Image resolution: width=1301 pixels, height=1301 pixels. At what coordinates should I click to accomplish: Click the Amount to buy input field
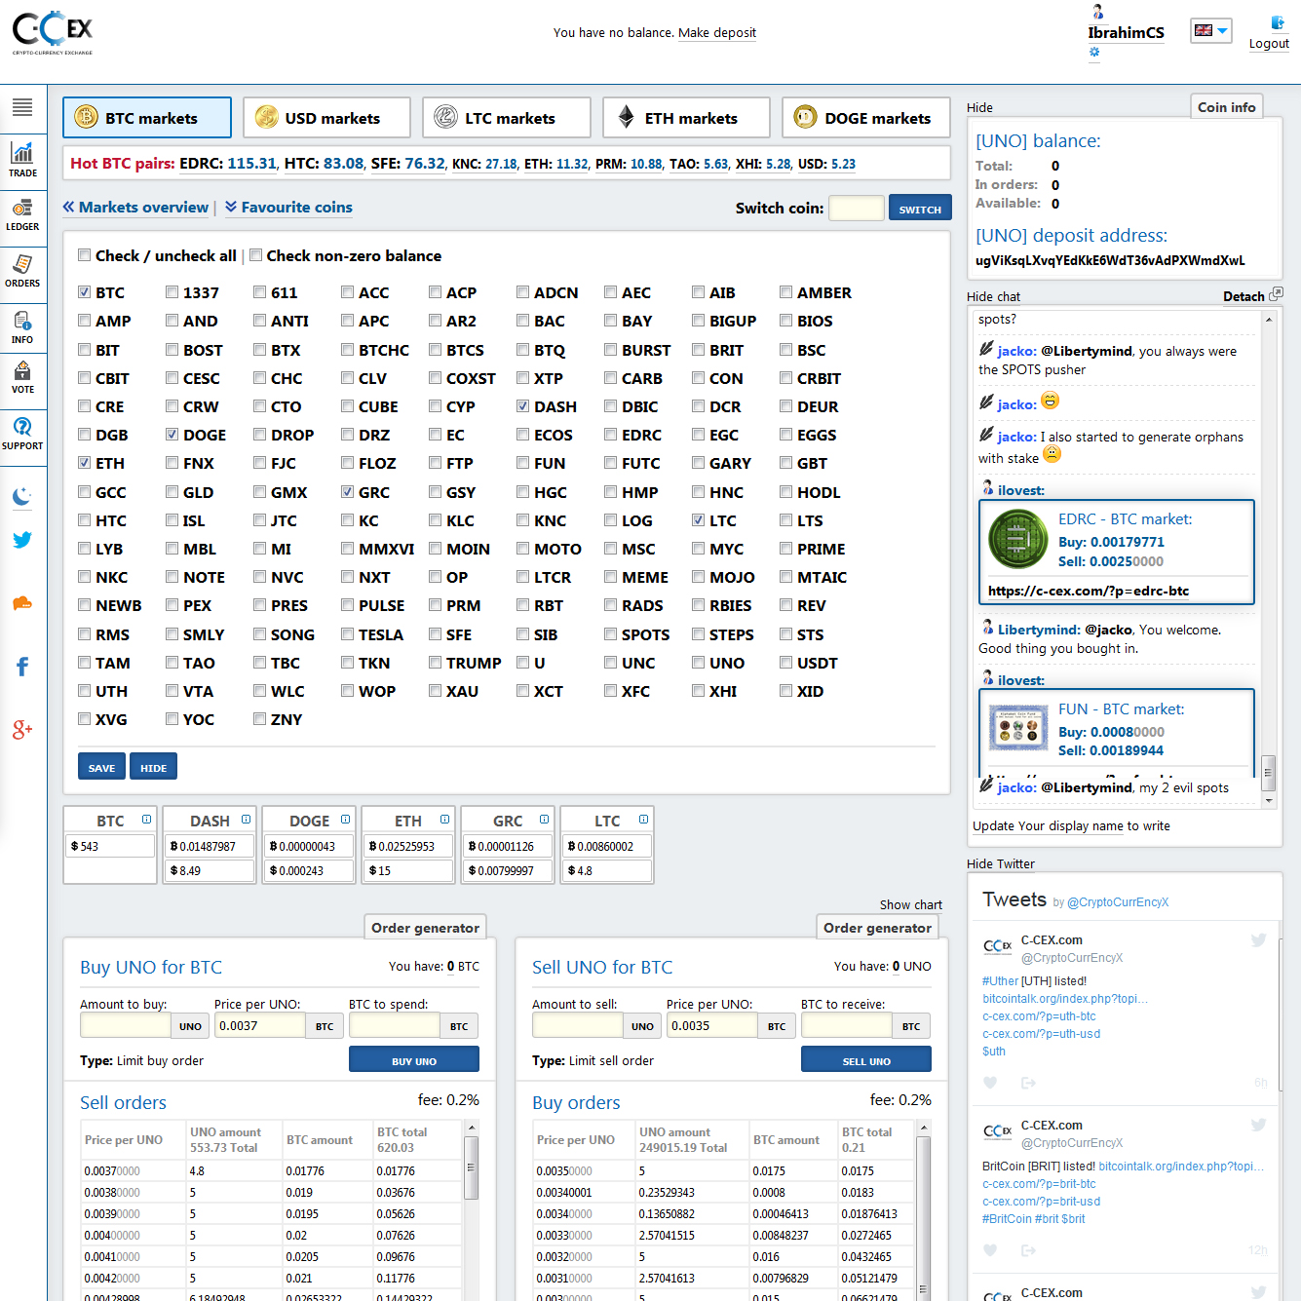(126, 1025)
